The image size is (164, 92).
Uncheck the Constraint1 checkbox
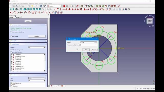pyautogui.click(x=12, y=54)
